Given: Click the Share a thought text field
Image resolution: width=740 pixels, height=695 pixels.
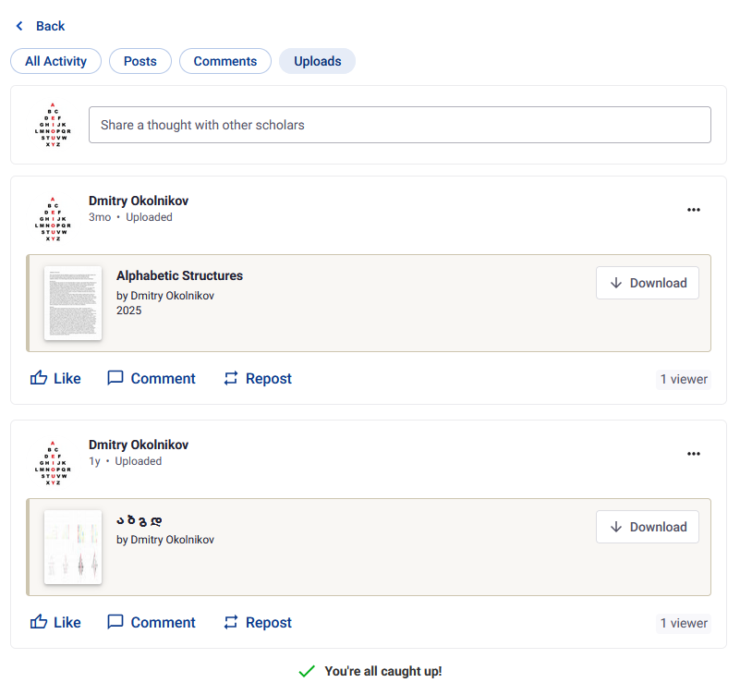Looking at the screenshot, I should tap(399, 125).
